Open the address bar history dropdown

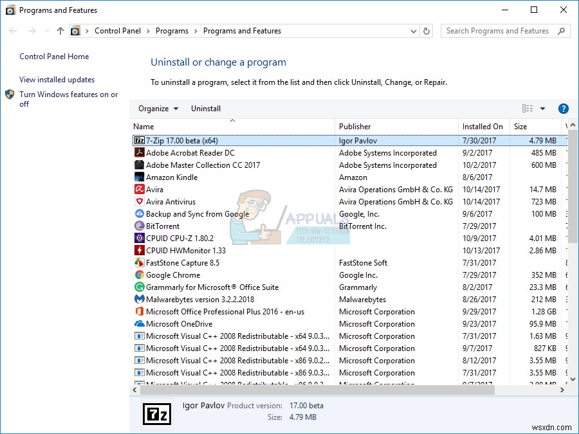[x=414, y=32]
